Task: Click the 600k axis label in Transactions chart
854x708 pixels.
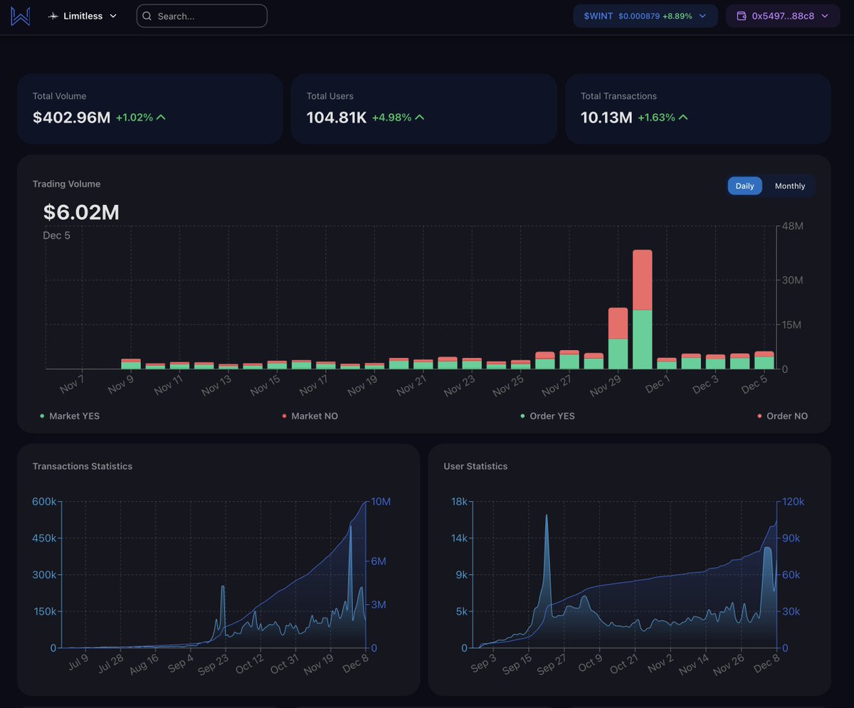Action: [x=44, y=502]
